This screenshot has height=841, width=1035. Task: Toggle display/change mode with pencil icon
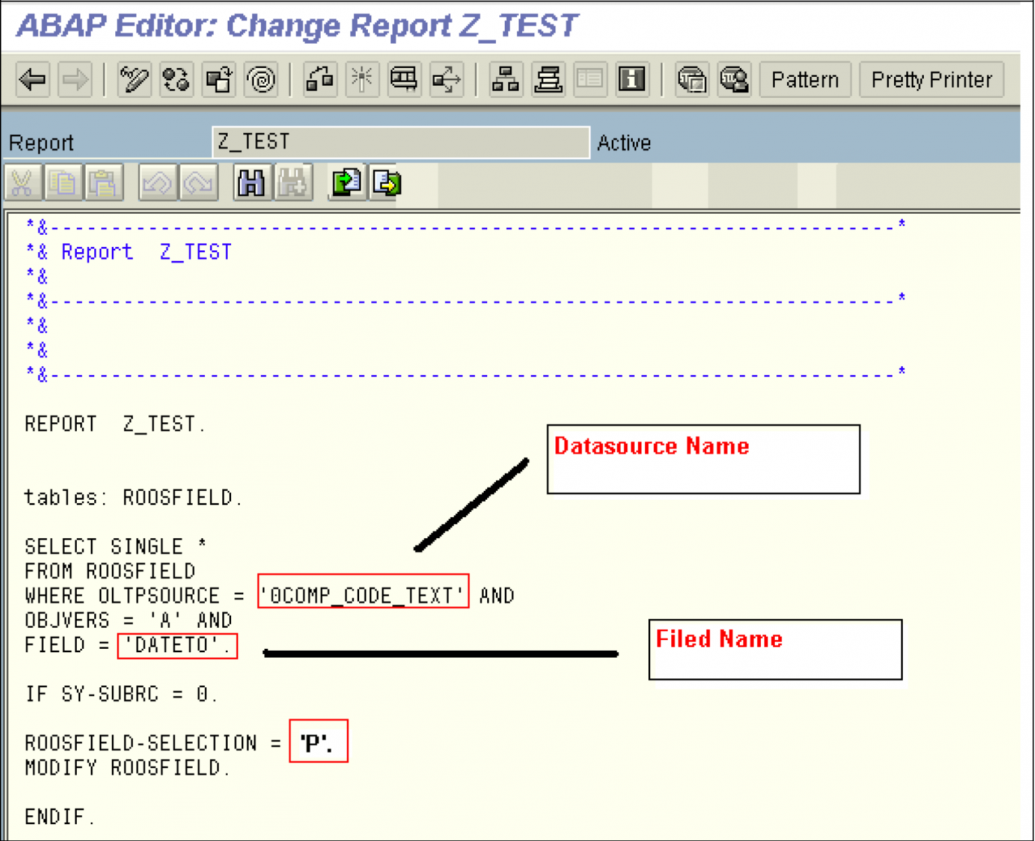coord(133,80)
